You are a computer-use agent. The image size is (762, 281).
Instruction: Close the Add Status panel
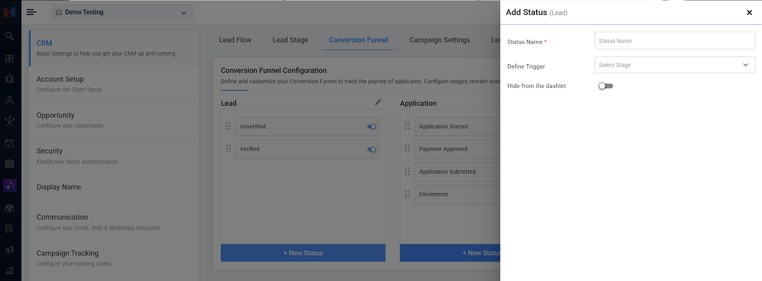coord(749,13)
